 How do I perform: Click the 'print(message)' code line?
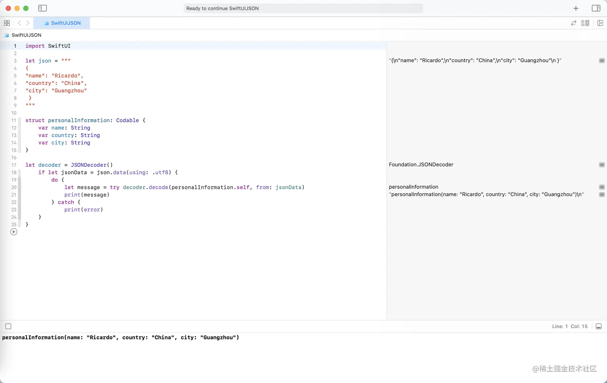click(x=87, y=195)
